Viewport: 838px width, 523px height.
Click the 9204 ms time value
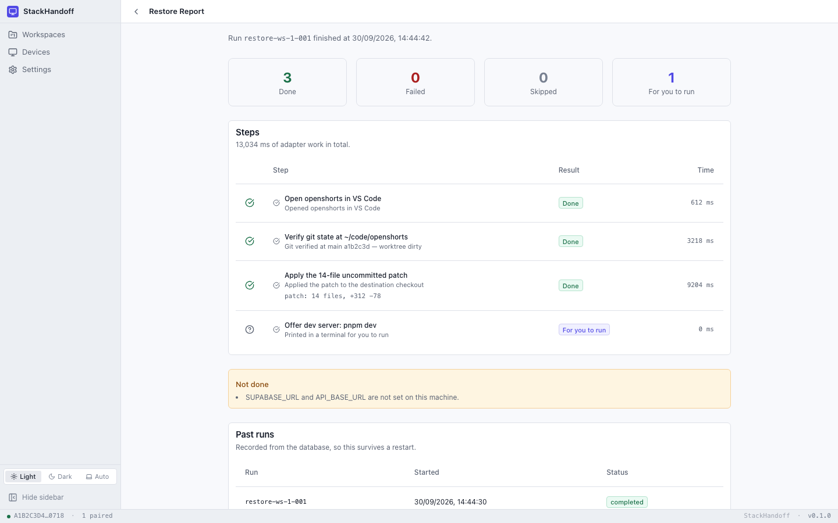point(700,285)
